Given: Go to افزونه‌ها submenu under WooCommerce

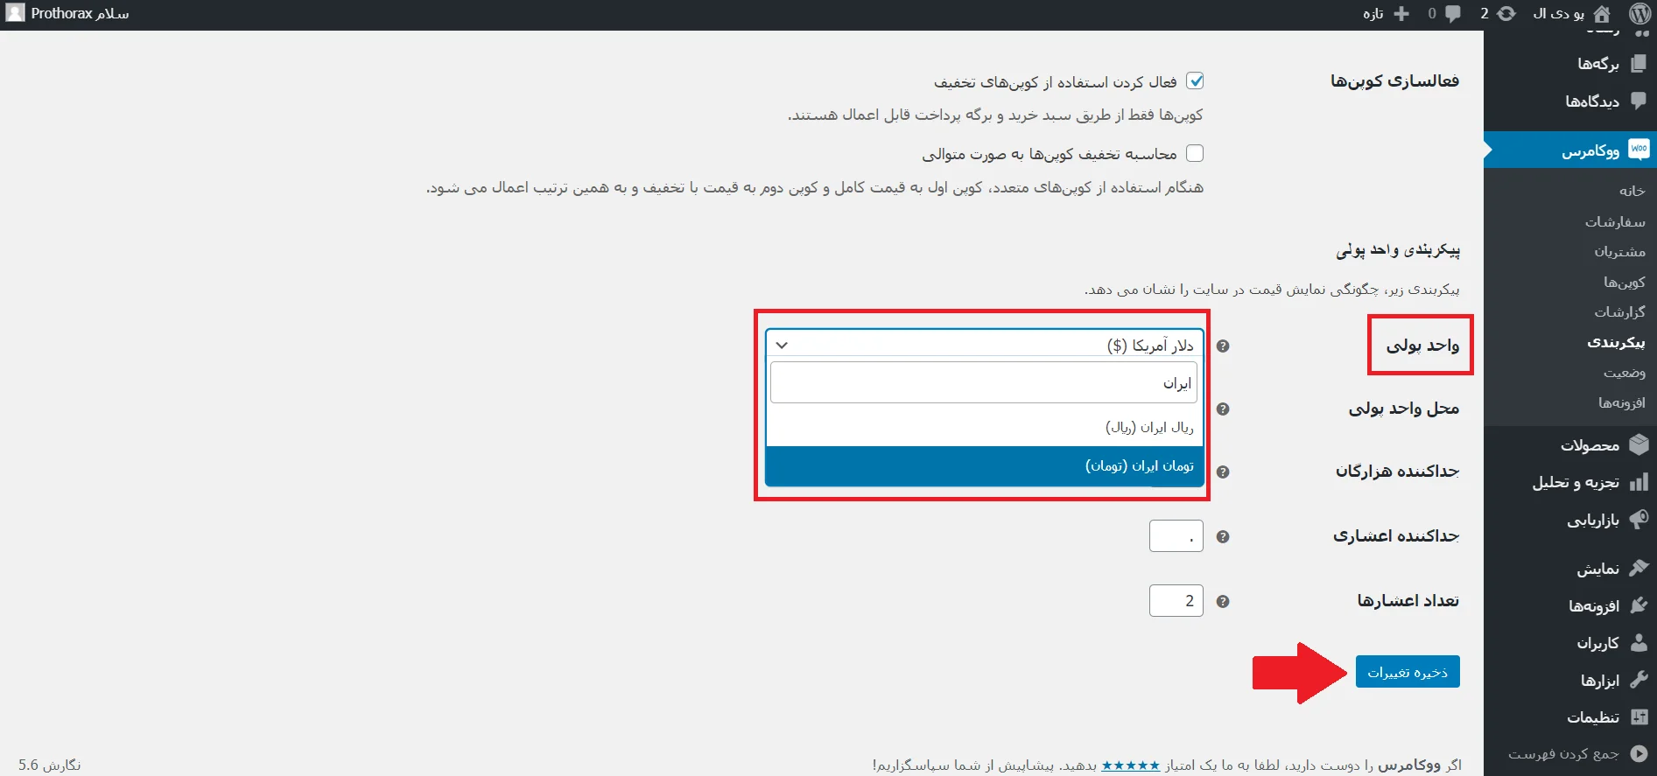Looking at the screenshot, I should point(1622,402).
